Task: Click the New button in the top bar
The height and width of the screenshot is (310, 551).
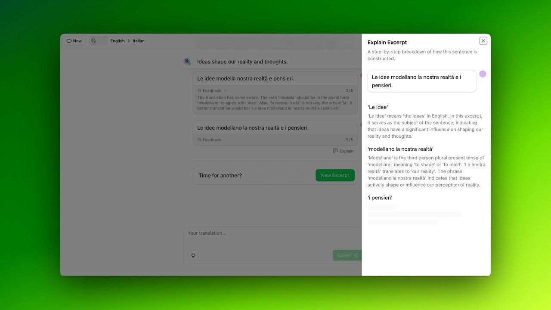Action: 74,41
